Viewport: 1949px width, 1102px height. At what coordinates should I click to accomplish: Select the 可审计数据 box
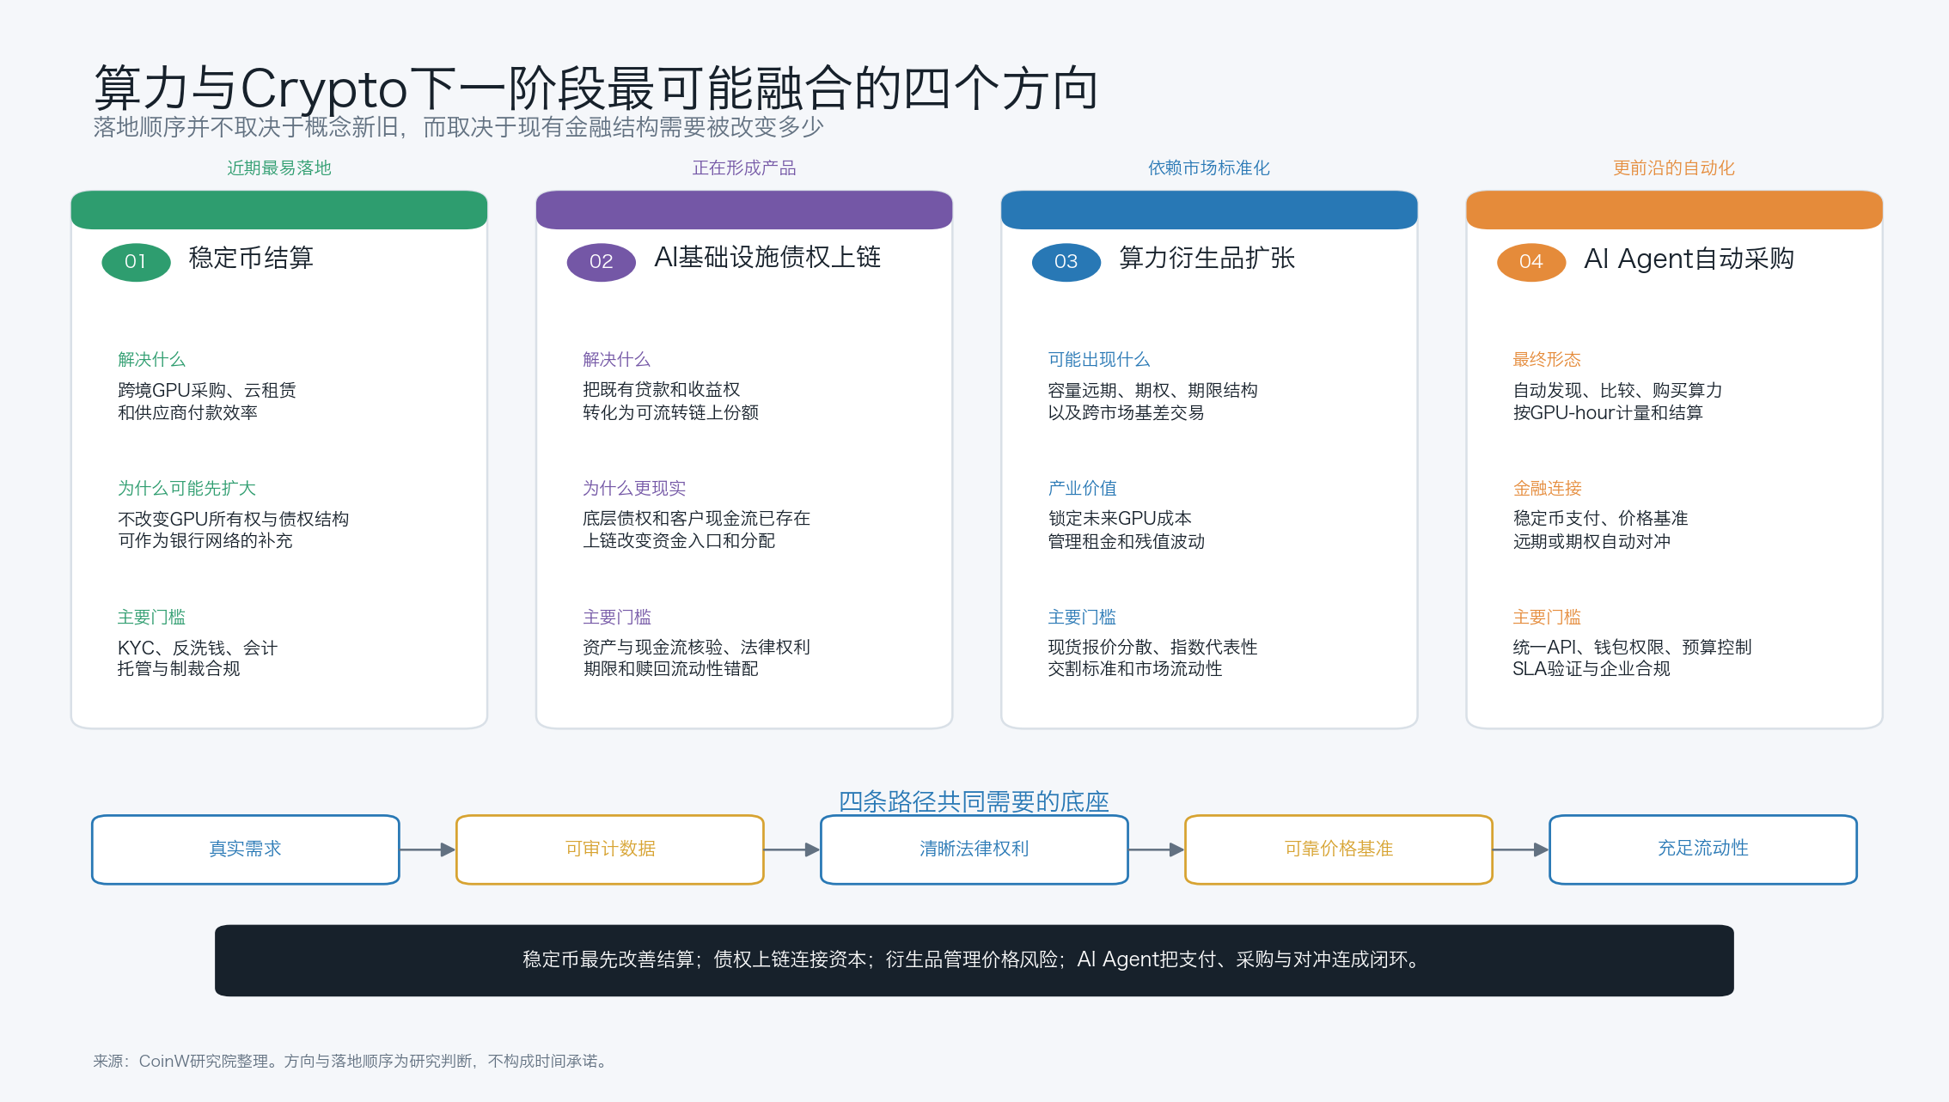610,849
